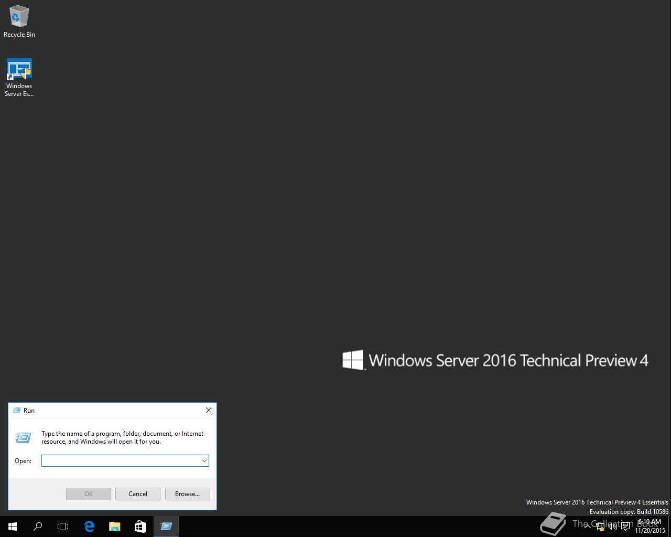Viewport: 671px width, 537px height.
Task: Open File Explorer from taskbar
Action: tap(114, 527)
